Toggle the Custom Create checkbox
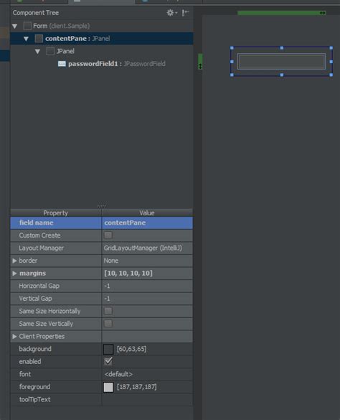 [x=108, y=235]
